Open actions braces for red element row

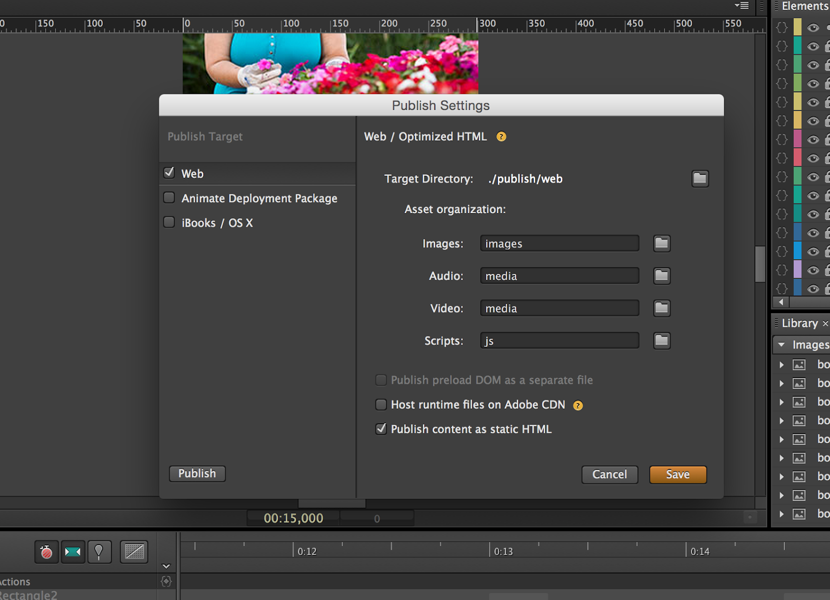[782, 158]
